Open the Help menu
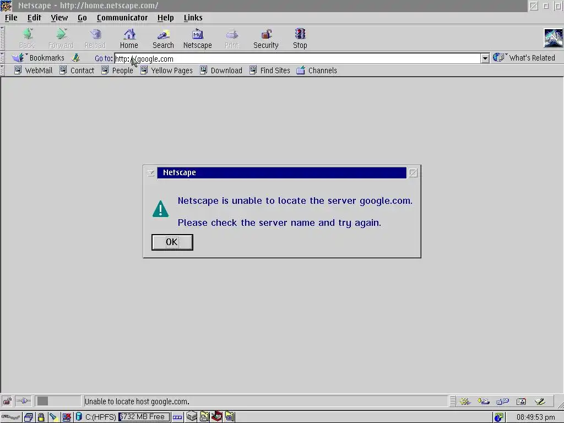Screen dimensions: 564x423 tap(165, 18)
